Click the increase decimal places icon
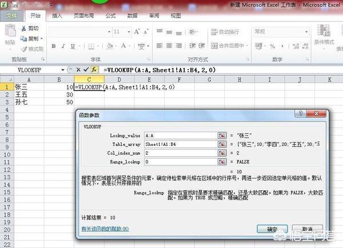343x248 pixels. 296,46
